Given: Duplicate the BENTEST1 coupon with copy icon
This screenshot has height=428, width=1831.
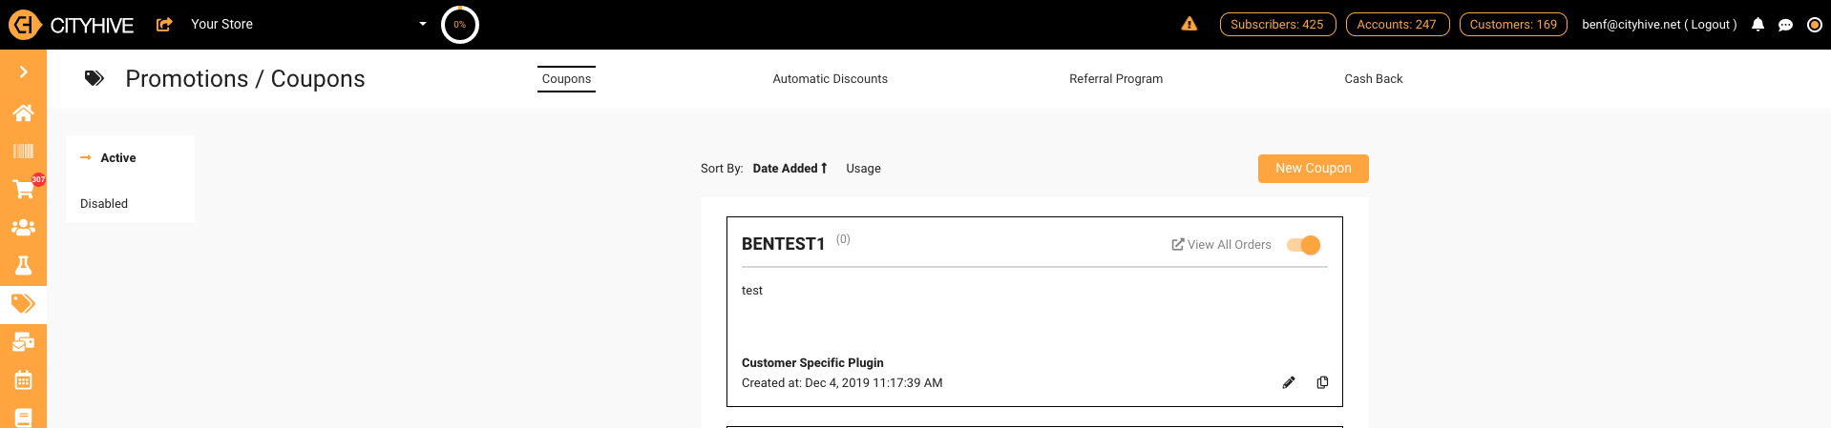Looking at the screenshot, I should [x=1322, y=382].
